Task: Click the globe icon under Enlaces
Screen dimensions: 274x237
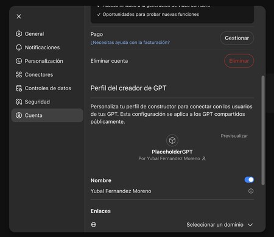Action: (94, 224)
